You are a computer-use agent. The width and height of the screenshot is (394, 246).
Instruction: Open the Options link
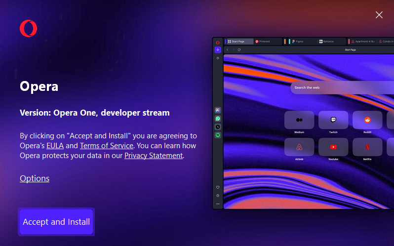[35, 178]
